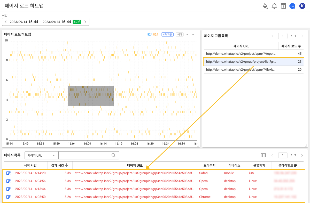The height and width of the screenshot is (203, 310).
Task: Go to next time range arrow
Action: (85, 22)
